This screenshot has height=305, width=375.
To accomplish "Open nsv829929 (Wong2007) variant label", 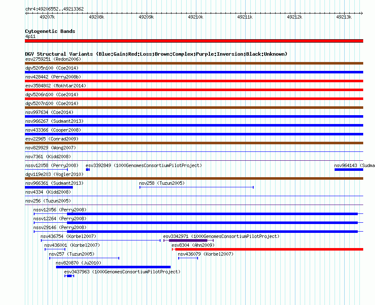I will pyautogui.click(x=51, y=148).
